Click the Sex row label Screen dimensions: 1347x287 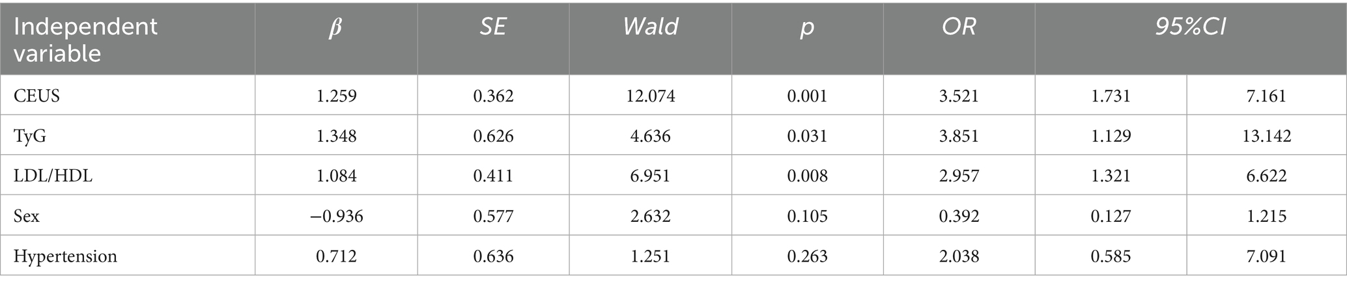tap(27, 216)
